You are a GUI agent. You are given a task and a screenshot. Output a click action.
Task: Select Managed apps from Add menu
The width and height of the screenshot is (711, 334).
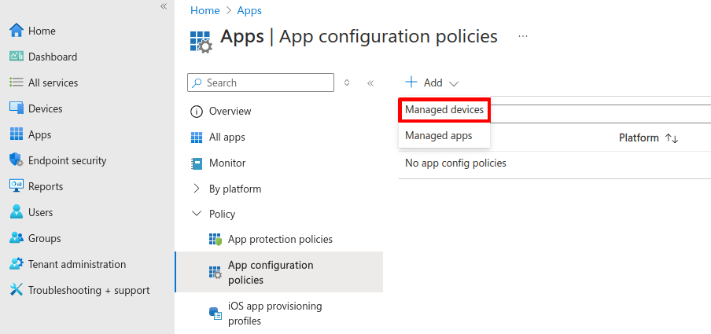tap(444, 135)
